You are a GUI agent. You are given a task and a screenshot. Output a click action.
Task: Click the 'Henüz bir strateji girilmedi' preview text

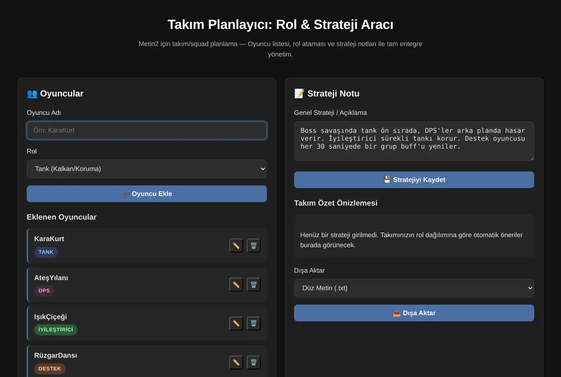click(x=411, y=240)
